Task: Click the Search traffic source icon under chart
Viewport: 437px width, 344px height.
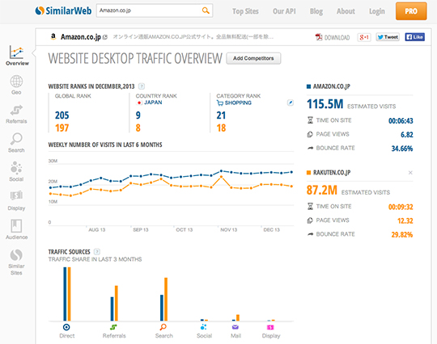Action: tap(163, 327)
